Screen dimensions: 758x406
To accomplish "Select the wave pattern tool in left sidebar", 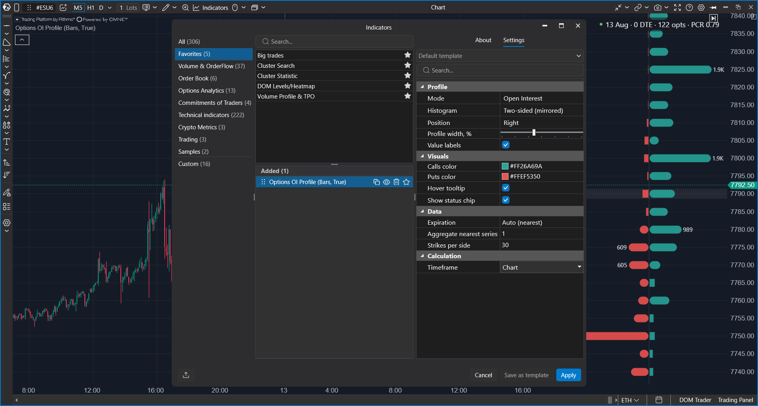I will tap(7, 108).
